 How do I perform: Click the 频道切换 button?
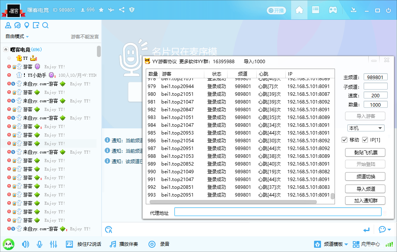pyautogui.click(x=365, y=176)
